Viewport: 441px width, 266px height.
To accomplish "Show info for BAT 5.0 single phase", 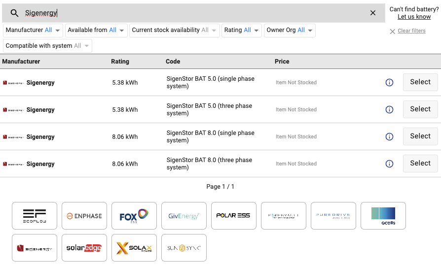I will [x=389, y=83].
